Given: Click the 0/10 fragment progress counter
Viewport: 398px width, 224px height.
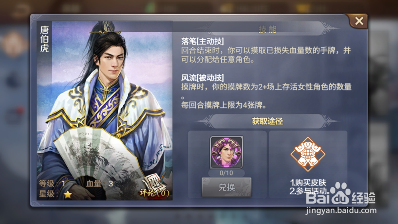Looking at the screenshot, I should tap(226, 173).
